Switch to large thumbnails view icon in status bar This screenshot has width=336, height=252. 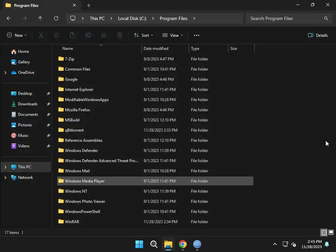[331, 232]
